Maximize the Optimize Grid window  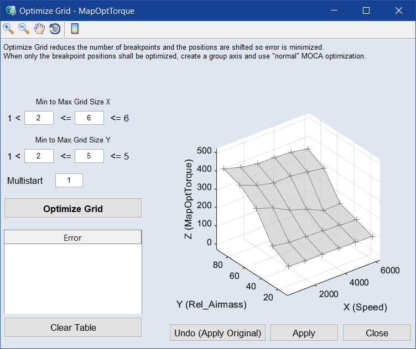pyautogui.click(x=366, y=10)
